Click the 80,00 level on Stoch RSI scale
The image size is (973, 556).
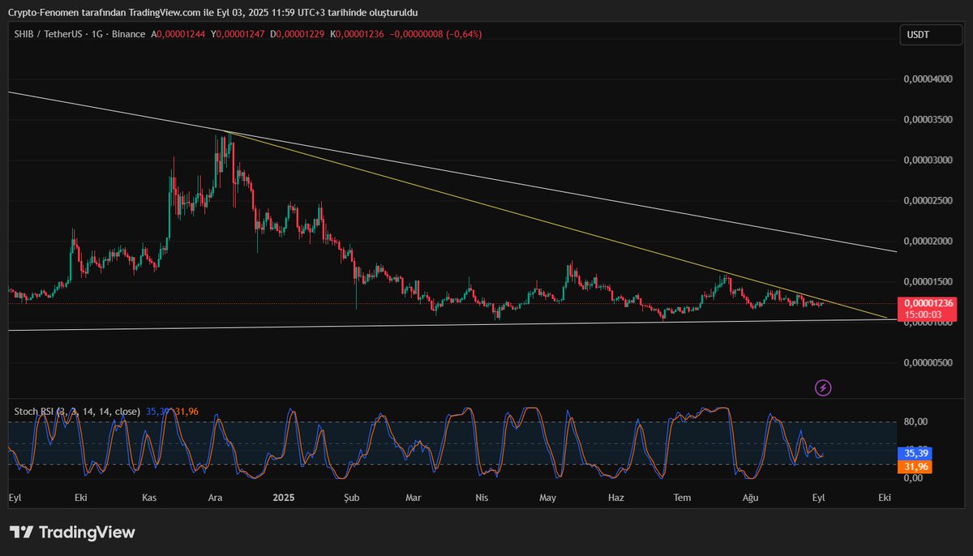click(917, 421)
